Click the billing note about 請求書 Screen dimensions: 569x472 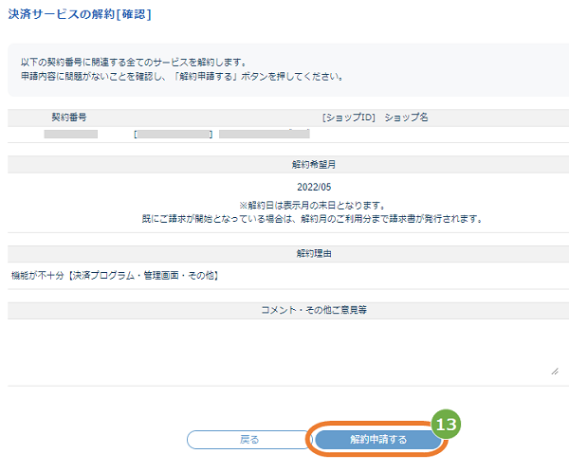click(x=312, y=219)
